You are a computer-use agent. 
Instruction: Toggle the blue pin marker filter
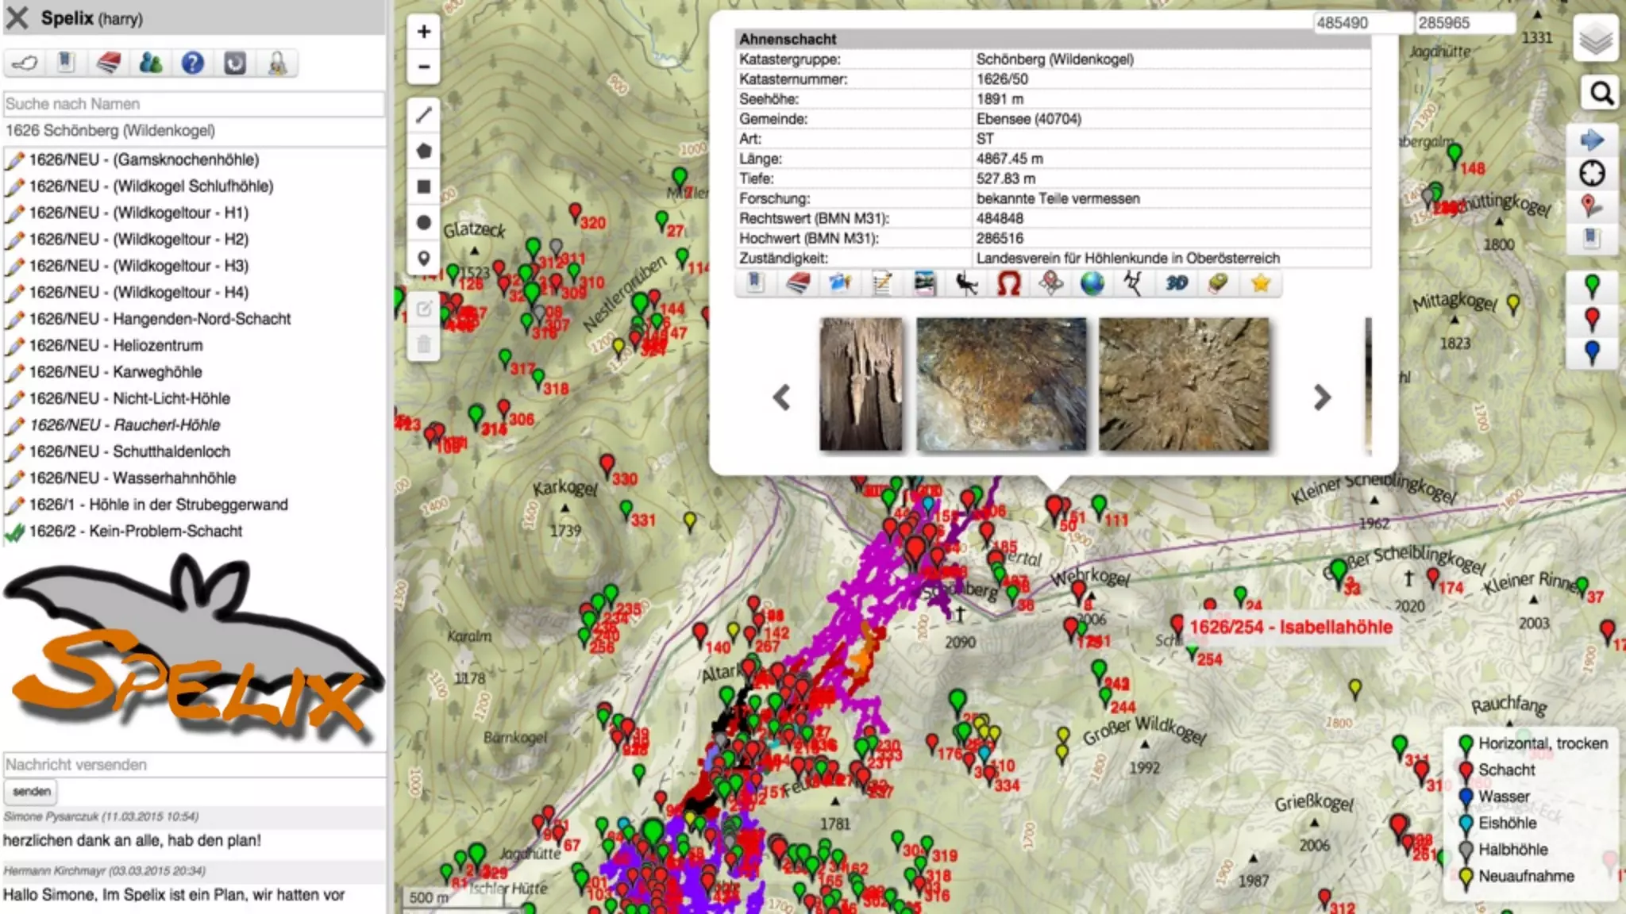click(1592, 352)
